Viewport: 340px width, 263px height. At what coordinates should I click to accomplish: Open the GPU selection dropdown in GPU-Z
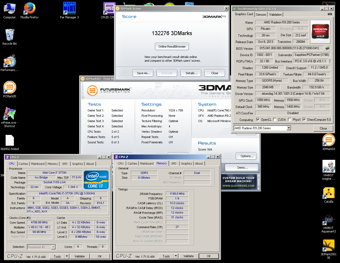click(x=289, y=128)
